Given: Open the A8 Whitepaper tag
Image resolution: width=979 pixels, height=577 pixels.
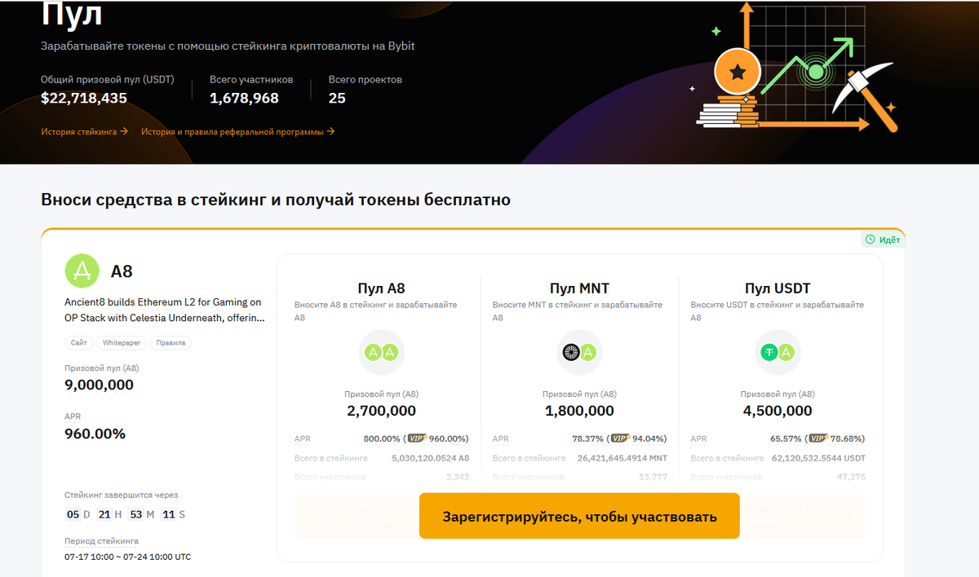Looking at the screenshot, I should 122,343.
